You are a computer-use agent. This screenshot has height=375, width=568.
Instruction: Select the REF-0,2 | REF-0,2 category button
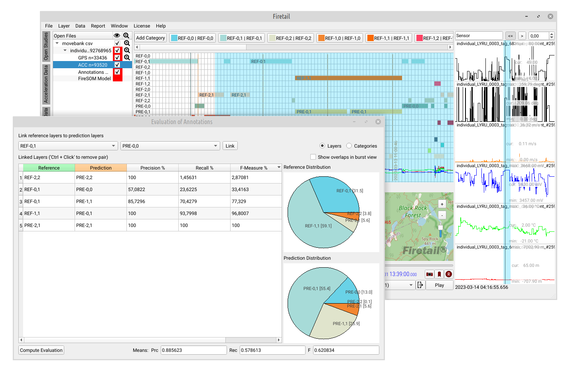point(290,38)
